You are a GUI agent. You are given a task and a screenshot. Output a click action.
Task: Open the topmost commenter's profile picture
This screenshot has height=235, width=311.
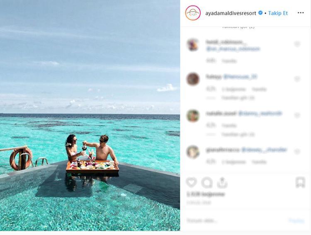(x=193, y=44)
